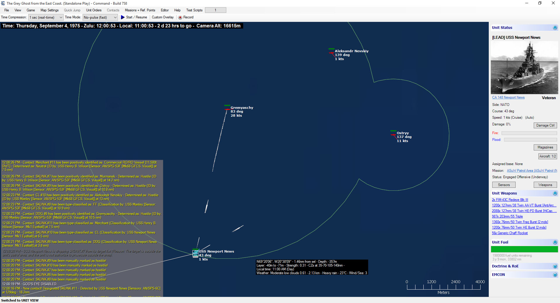Open the Missions + Ref. Points menu
Viewport: 560px width, 303px height.
click(x=140, y=10)
